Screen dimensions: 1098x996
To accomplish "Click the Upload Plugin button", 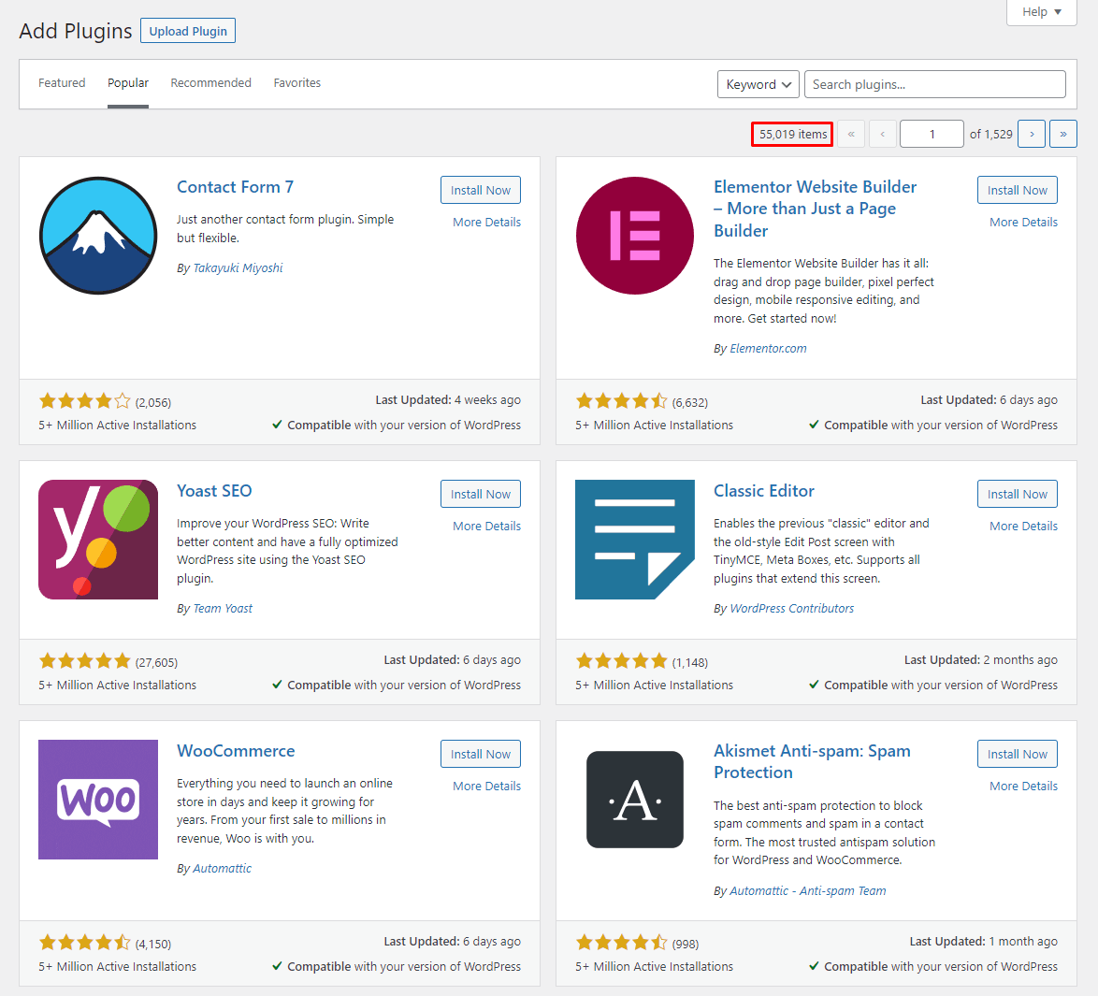I will click(x=188, y=31).
